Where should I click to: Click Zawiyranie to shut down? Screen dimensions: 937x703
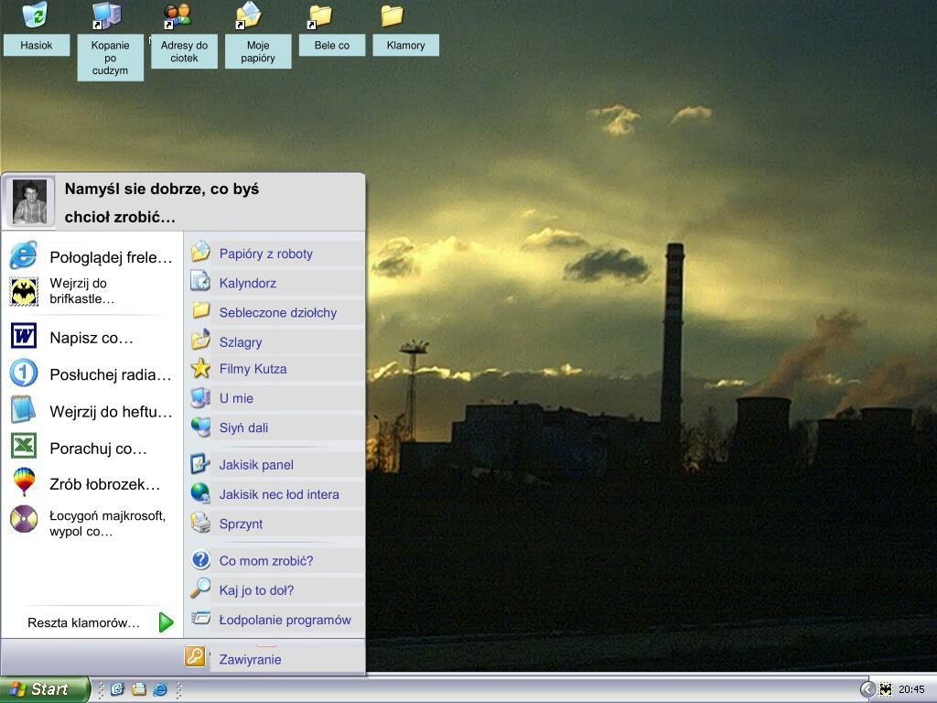(250, 659)
